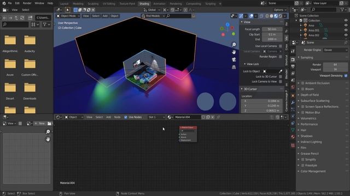This screenshot has width=350, height=196.
Task: Open the node editor Node menu
Action: tap(117, 117)
